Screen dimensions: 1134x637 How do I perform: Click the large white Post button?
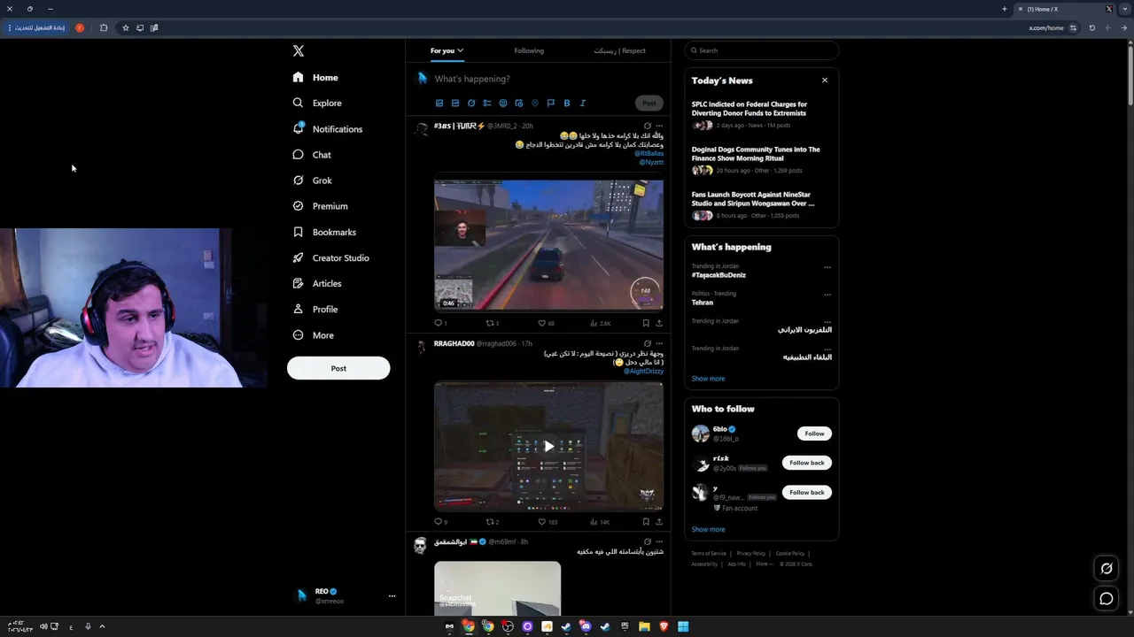click(x=338, y=368)
